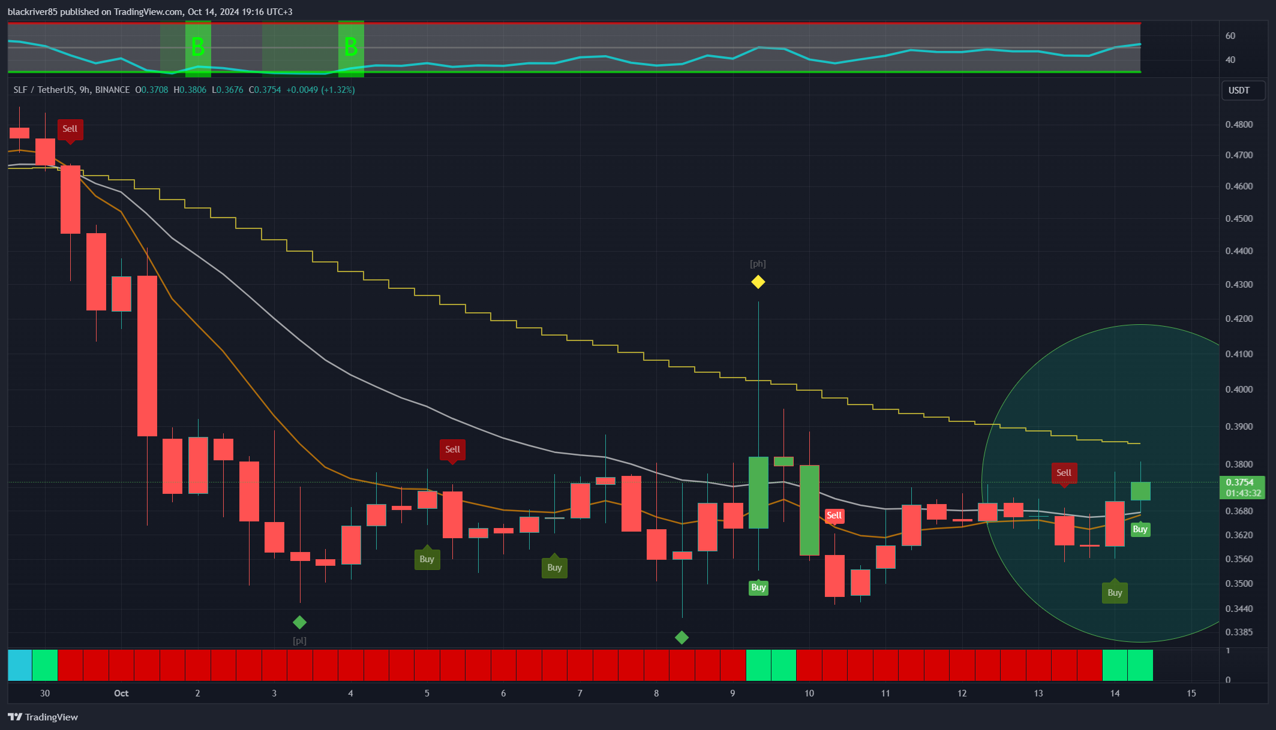
Task: Click the publisher text blackriver85 published on TradingView.com
Action: 95,12
